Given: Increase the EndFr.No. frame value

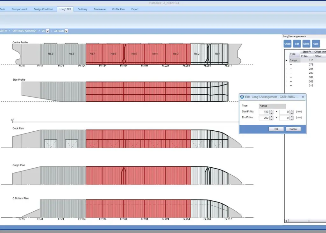Looking at the screenshot, I should 272,117.
